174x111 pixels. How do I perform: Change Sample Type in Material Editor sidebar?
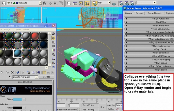(x=53, y=34)
